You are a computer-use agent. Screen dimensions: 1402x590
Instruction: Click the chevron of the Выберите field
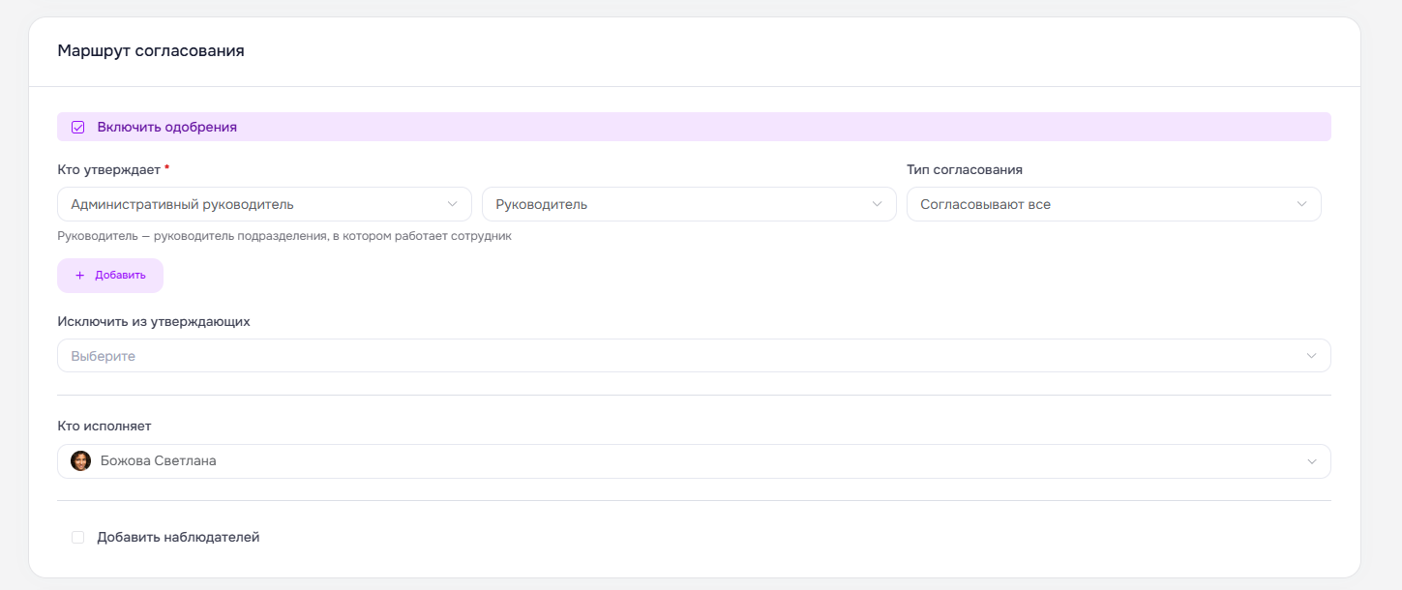click(x=1312, y=356)
